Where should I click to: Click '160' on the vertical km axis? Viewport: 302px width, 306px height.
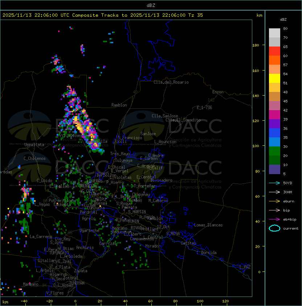coord(256,71)
